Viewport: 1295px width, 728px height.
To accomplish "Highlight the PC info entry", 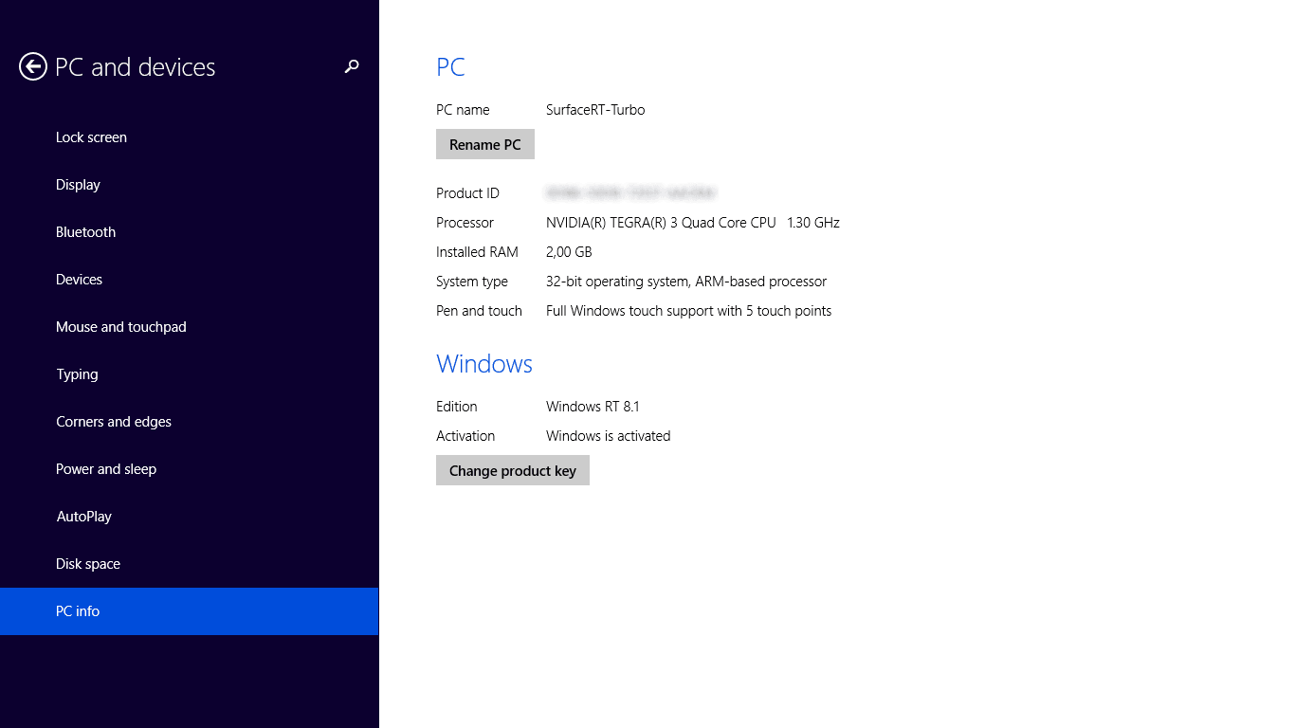I will point(79,610).
